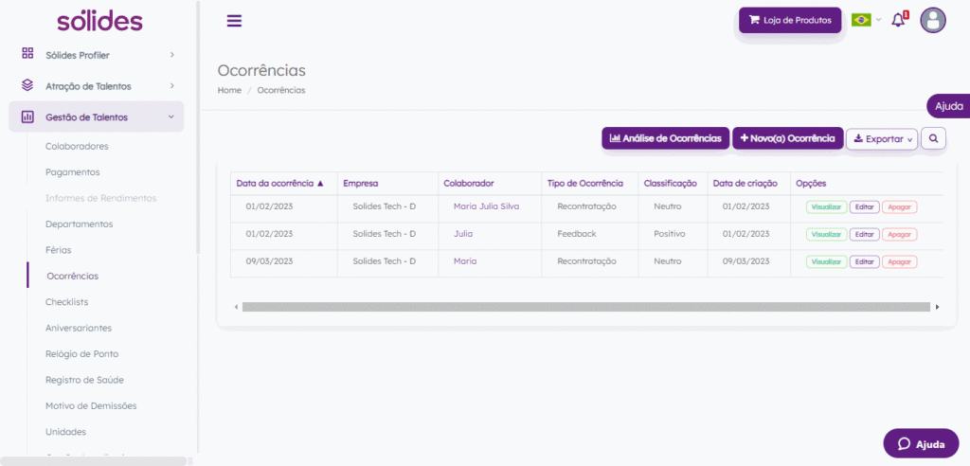The image size is (970, 466).
Task: Click the Gestão de Talentos chart icon
Action: 27,116
